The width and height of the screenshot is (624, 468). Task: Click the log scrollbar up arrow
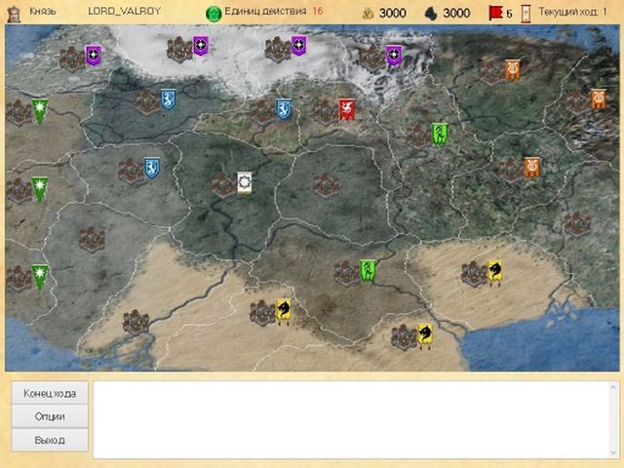(x=613, y=386)
